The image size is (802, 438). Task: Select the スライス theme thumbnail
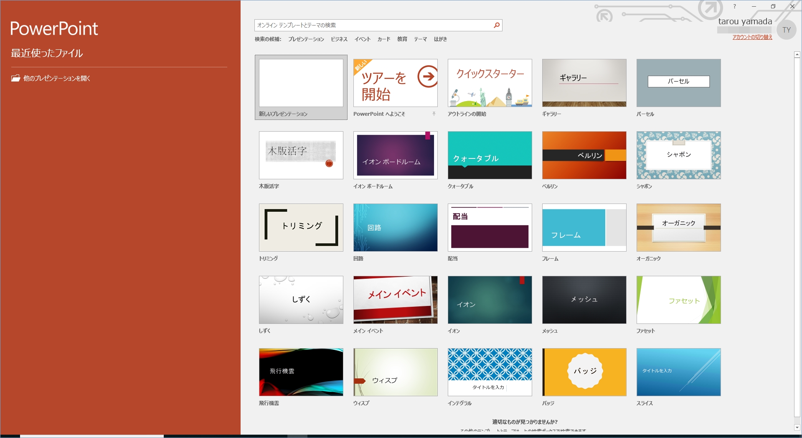point(679,372)
